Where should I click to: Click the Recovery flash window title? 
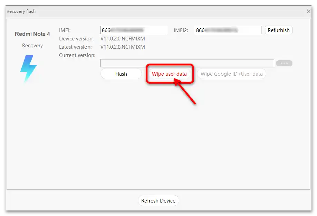coord(21,11)
